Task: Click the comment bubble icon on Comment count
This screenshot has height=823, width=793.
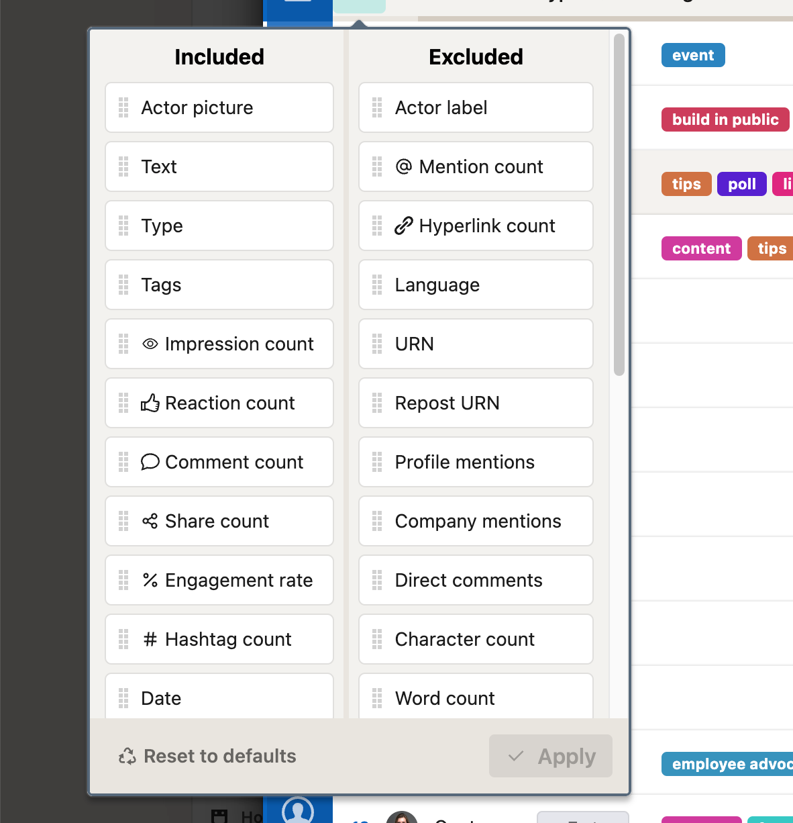Action: click(x=150, y=462)
